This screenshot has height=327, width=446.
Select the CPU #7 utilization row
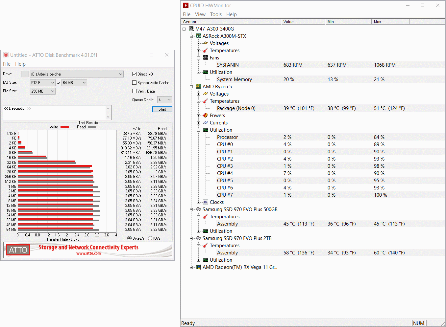[313, 195]
